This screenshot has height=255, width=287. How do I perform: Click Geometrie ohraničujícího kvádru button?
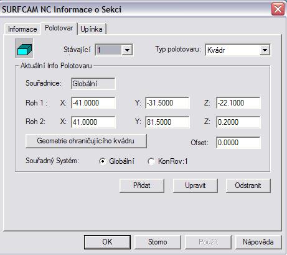coord(86,141)
